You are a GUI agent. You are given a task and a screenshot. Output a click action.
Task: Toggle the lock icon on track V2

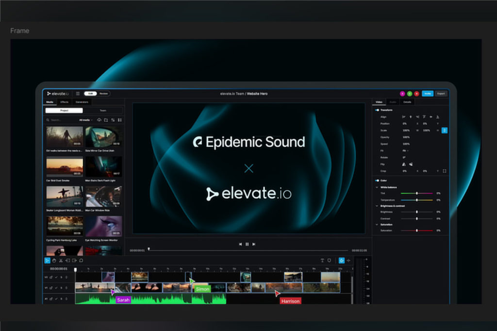coord(50,277)
